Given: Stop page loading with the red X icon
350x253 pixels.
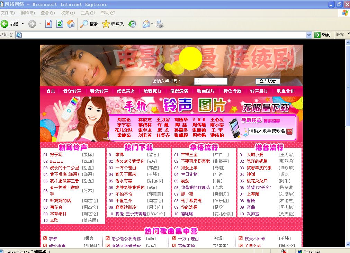Looking at the screenshot, I should [48, 24].
